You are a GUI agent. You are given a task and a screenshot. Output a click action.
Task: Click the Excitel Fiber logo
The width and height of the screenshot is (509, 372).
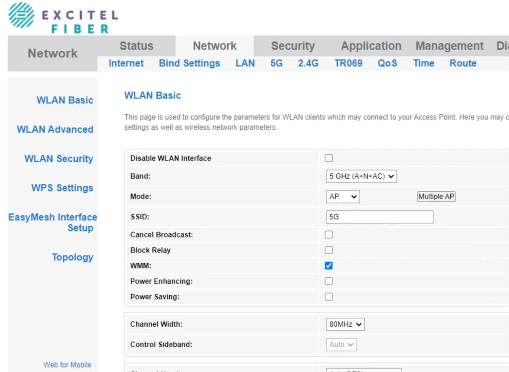(x=63, y=18)
